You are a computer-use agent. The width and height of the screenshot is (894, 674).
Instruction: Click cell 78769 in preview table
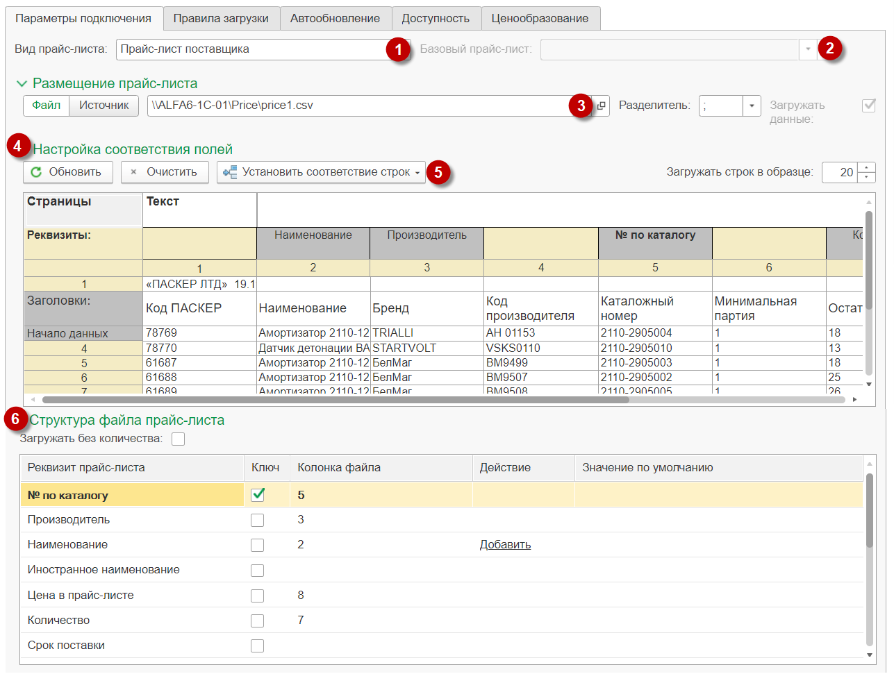[199, 333]
